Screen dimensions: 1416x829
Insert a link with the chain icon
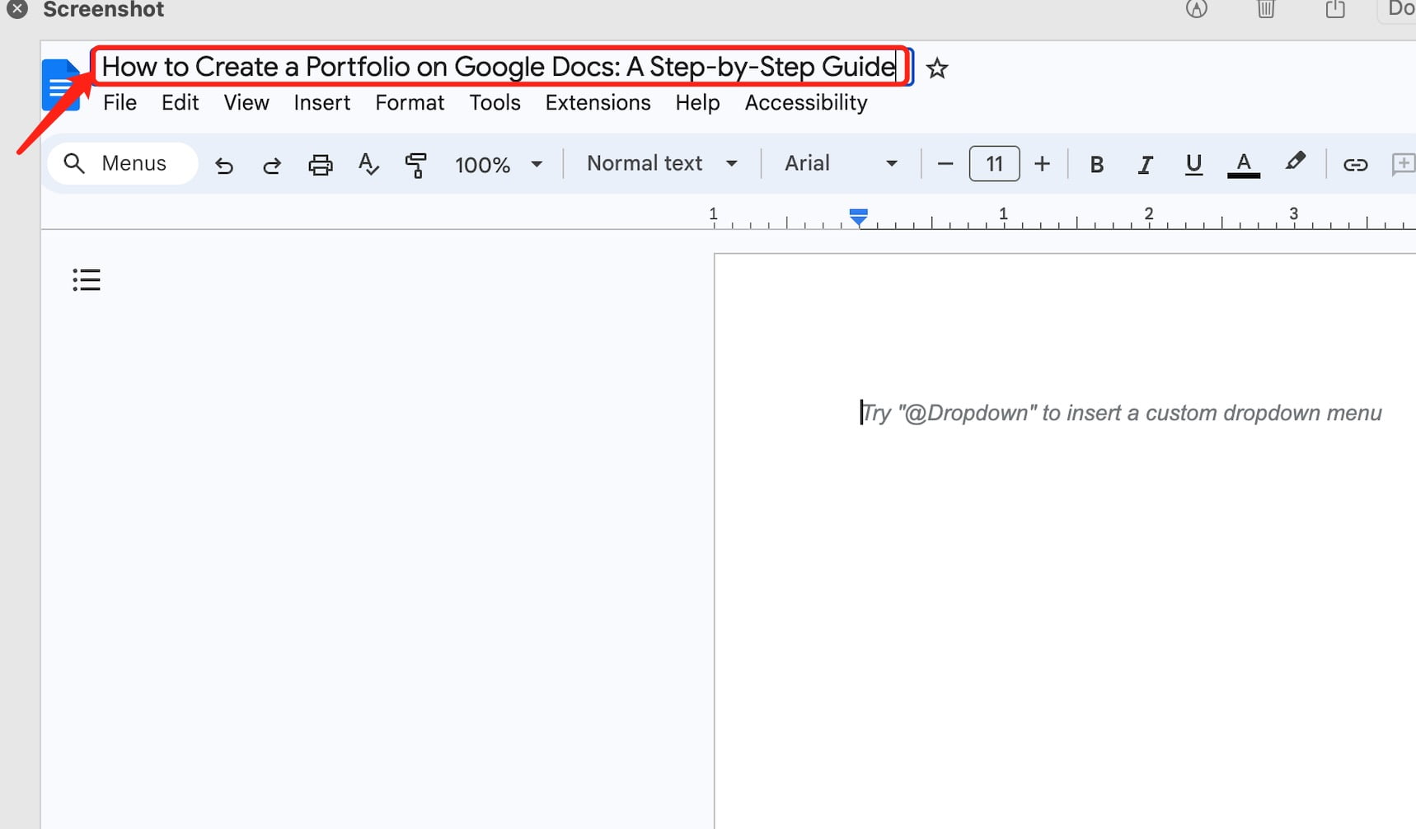coord(1355,165)
